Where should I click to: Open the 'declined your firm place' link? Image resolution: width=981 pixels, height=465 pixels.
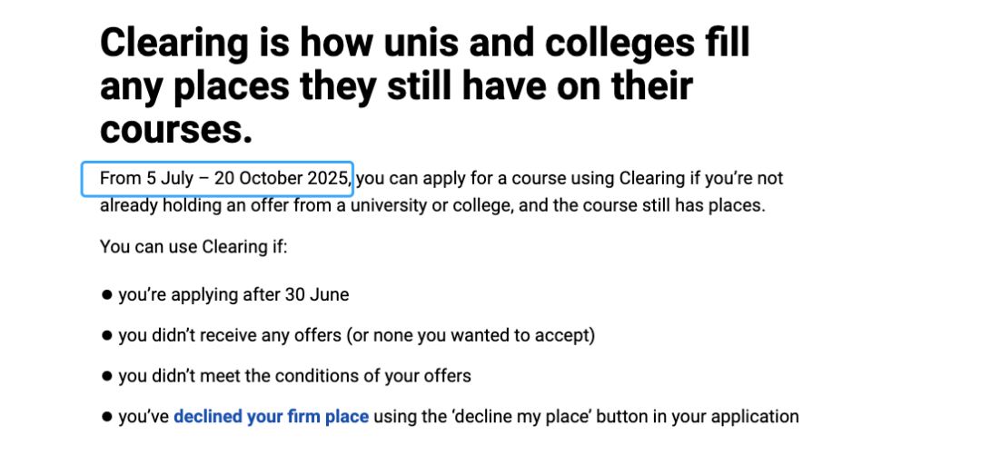[x=271, y=417]
